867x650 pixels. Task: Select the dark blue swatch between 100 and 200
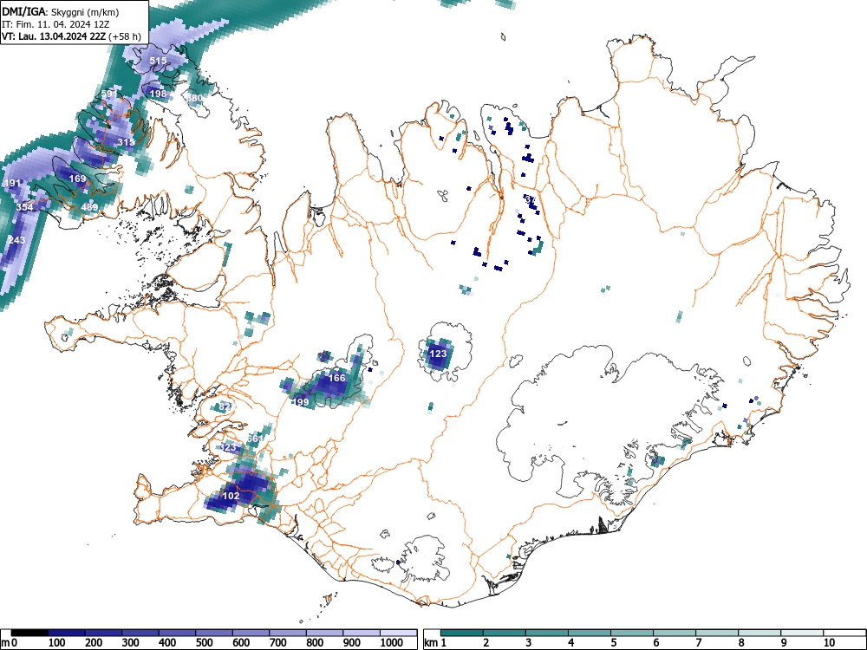[x=67, y=633]
